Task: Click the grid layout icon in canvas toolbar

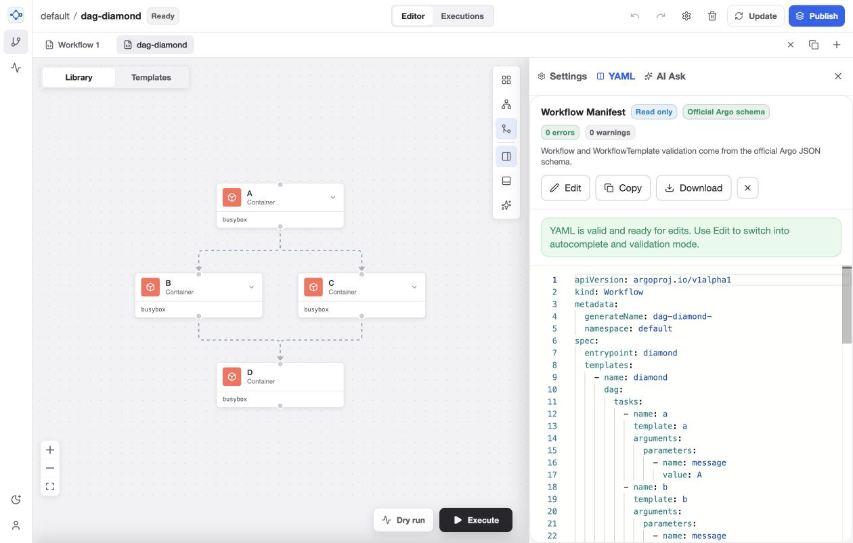Action: (x=506, y=80)
